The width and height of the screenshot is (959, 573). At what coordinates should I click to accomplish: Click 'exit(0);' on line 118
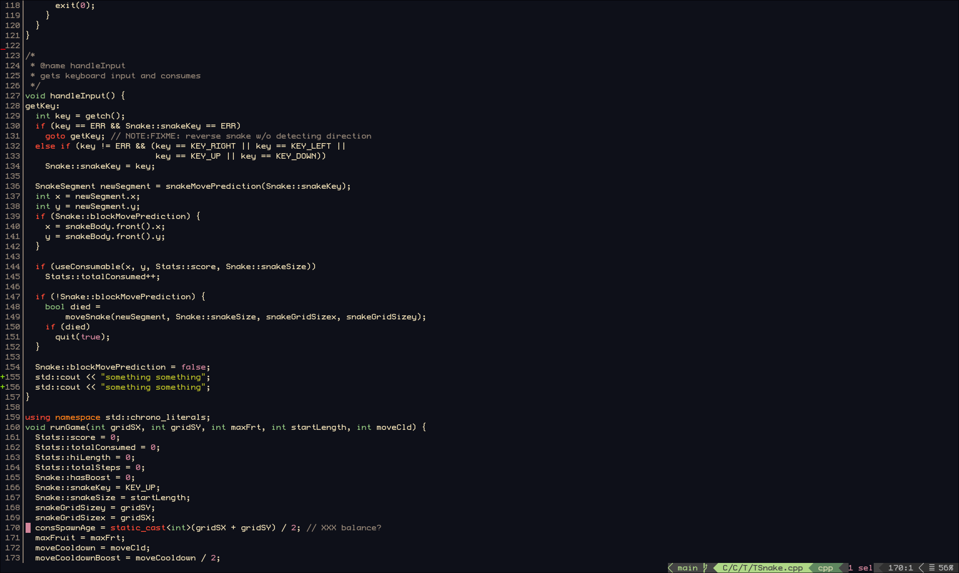75,5
